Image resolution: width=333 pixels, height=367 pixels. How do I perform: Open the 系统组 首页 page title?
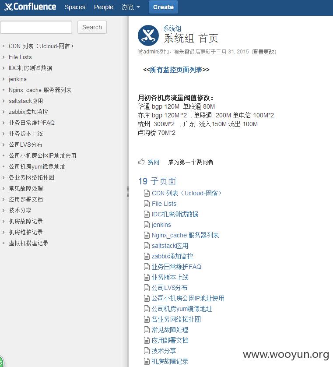[x=191, y=38]
